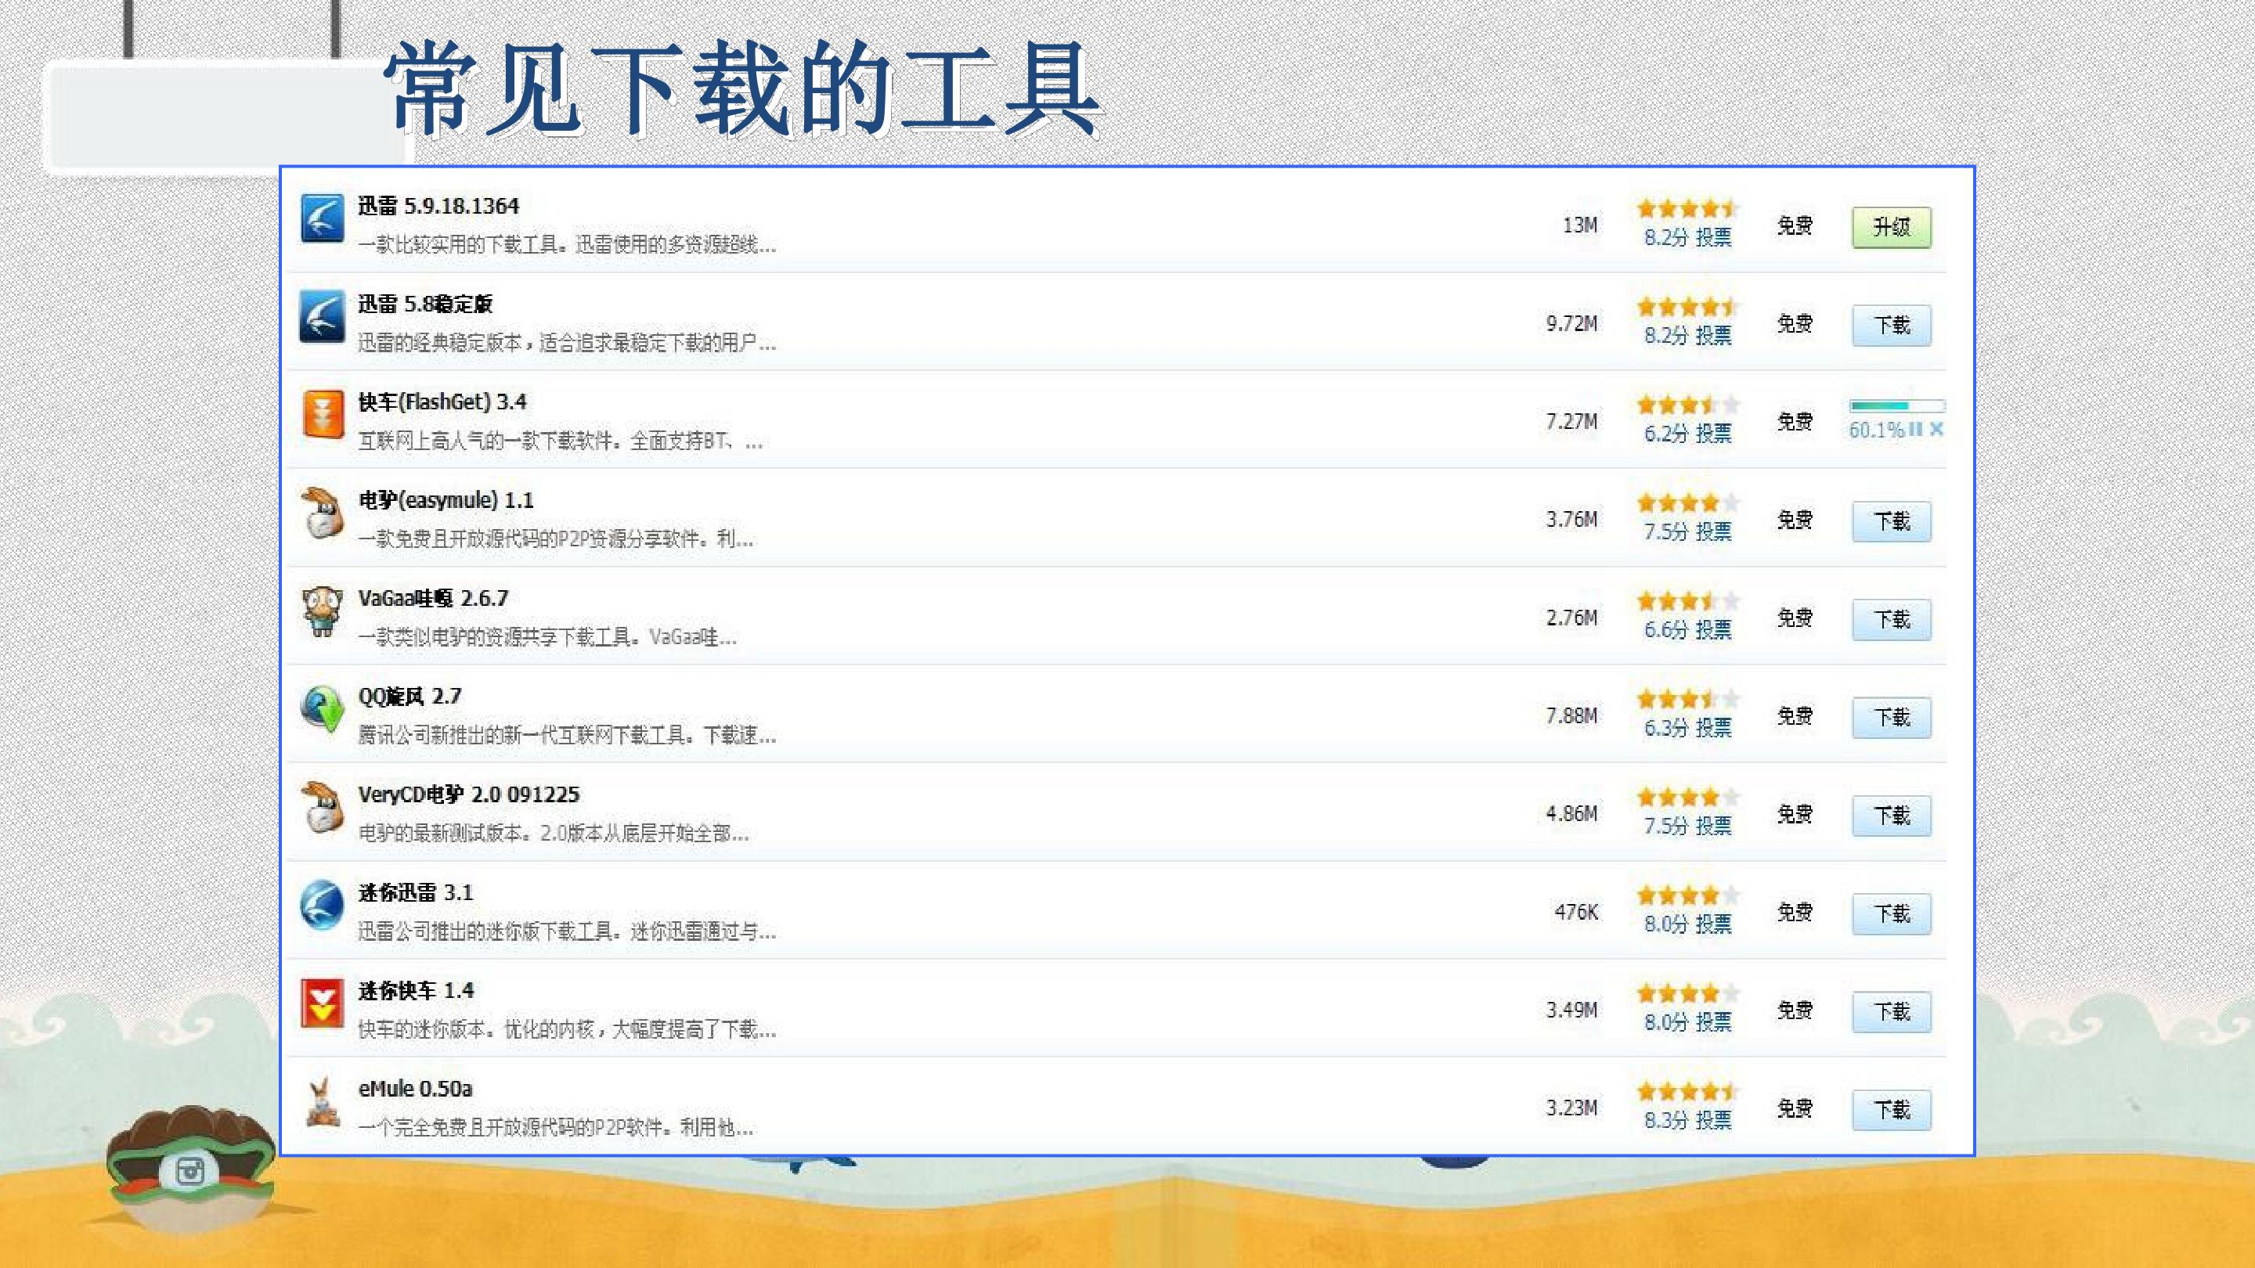Click the 电驴(easymule) 1.1 donkey icon
The height and width of the screenshot is (1268, 2255).
[321, 512]
